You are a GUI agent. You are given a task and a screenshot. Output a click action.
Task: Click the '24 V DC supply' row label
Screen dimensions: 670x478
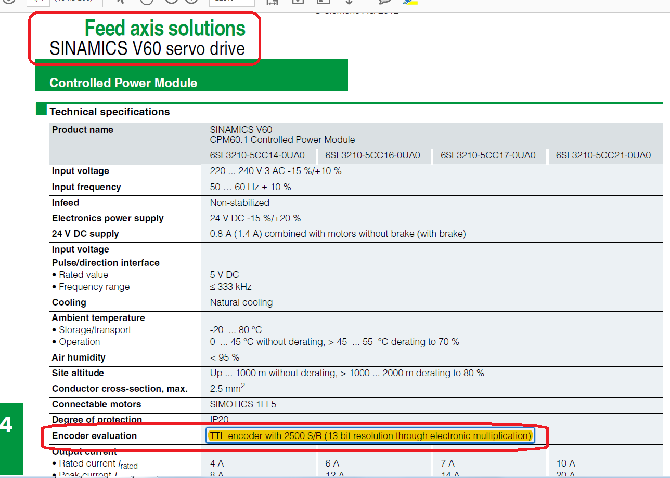[85, 234]
